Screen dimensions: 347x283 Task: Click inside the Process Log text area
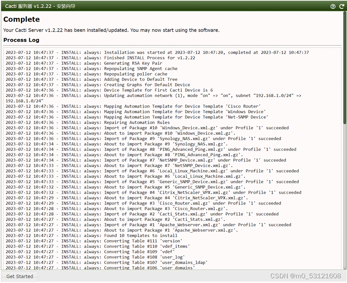click(172, 160)
